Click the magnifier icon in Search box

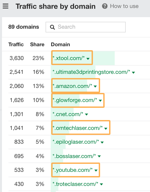pos(52,27)
